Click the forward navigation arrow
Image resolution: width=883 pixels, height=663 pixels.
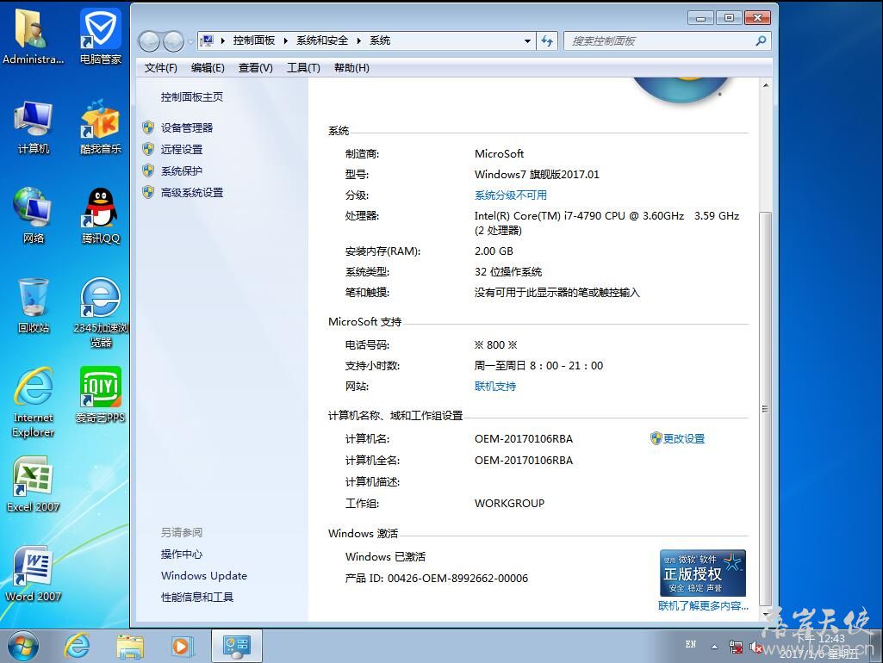click(x=173, y=41)
